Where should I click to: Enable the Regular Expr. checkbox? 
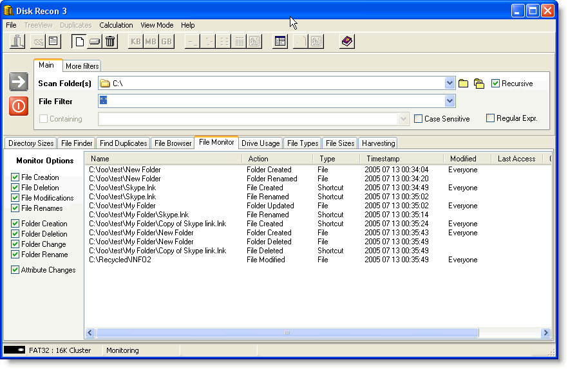pos(490,118)
